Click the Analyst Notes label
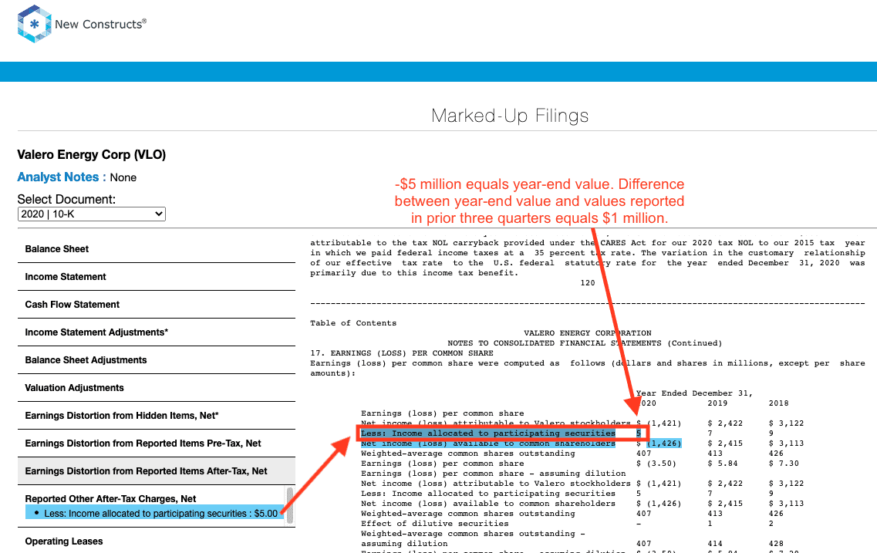 pos(62,177)
